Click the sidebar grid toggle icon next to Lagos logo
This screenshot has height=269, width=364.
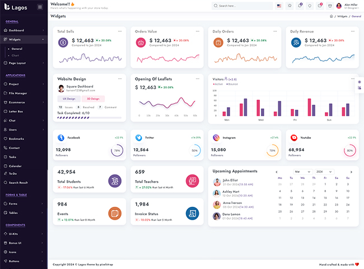pos(39,7)
